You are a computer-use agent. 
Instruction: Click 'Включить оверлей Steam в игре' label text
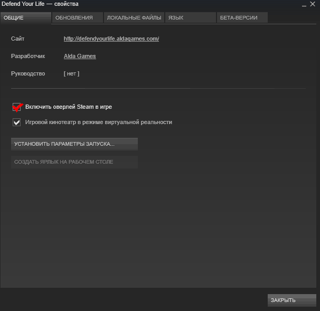69,107
